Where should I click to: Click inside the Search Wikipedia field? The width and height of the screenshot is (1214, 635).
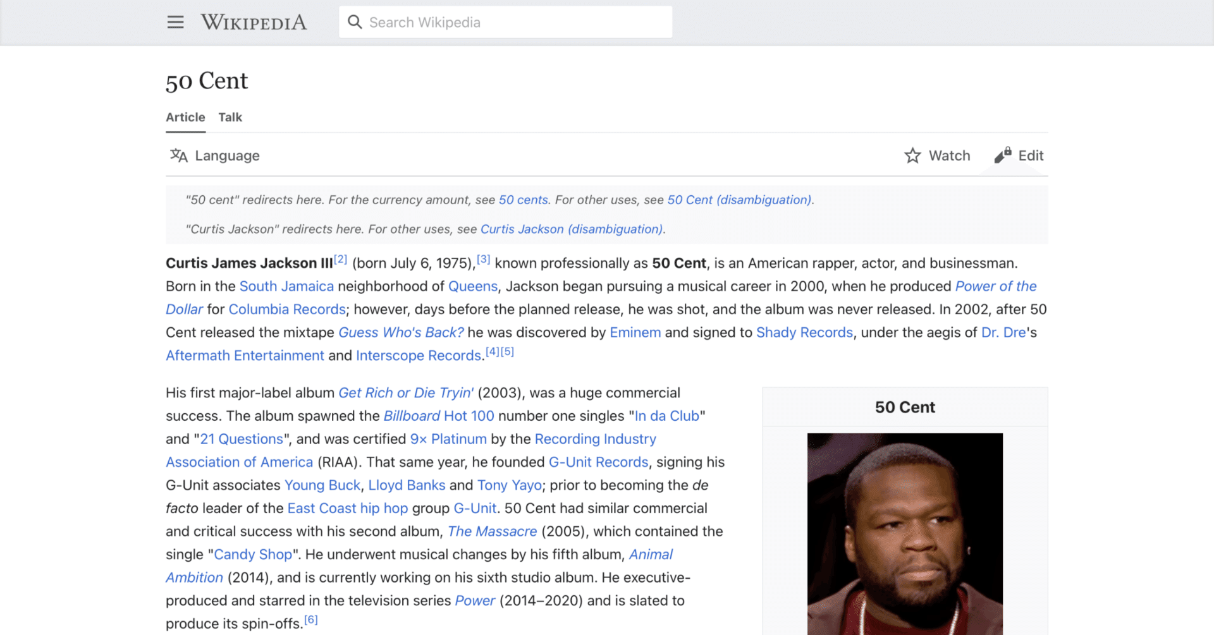tap(506, 21)
